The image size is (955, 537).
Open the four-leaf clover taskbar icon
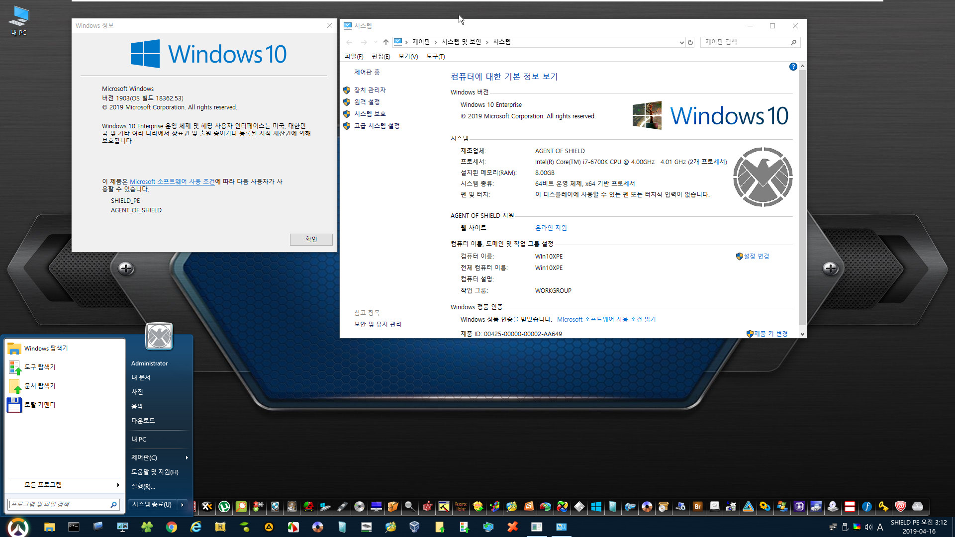coord(147,527)
